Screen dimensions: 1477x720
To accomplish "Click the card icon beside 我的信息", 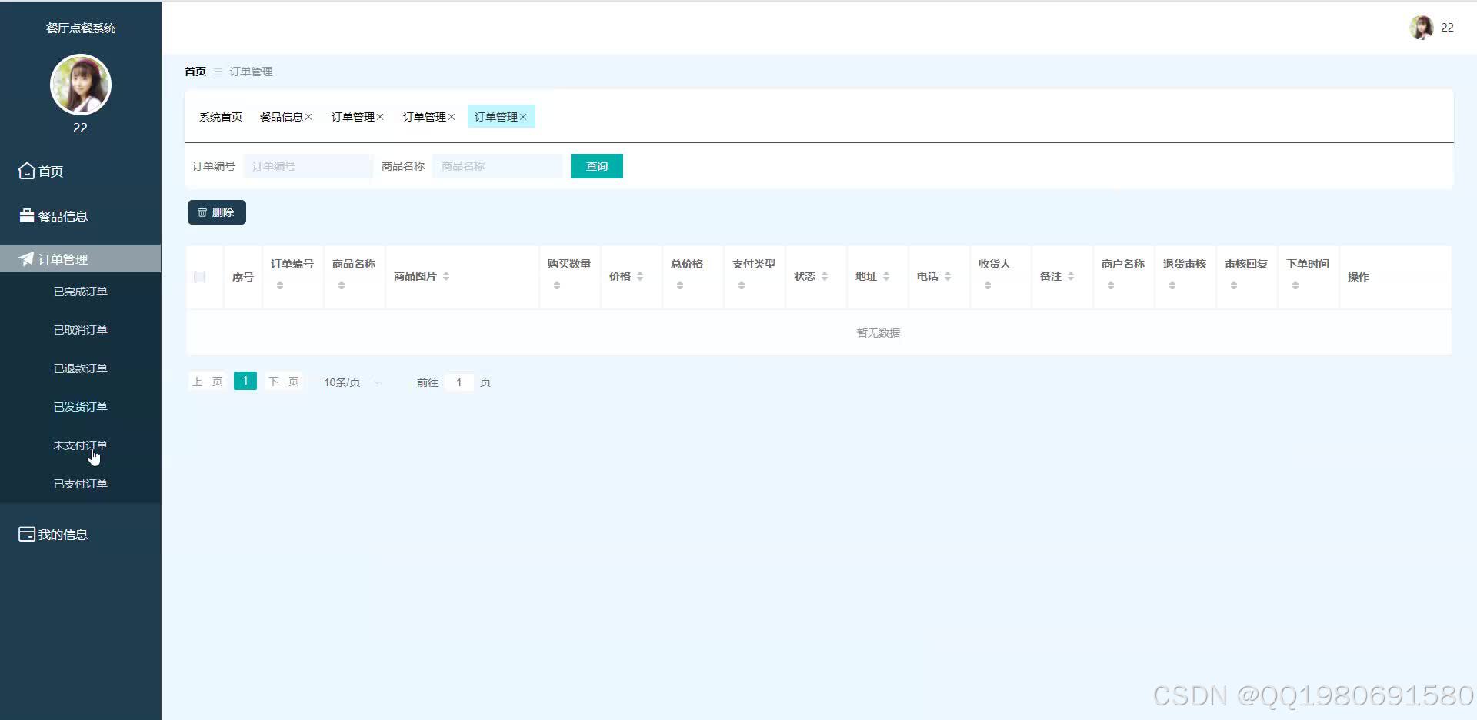I will click(x=25, y=534).
